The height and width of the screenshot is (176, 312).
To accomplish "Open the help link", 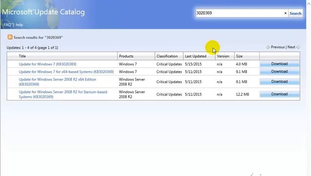I will pos(19,25).
